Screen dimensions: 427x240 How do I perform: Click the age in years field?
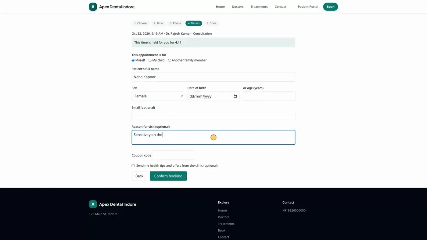click(269, 96)
